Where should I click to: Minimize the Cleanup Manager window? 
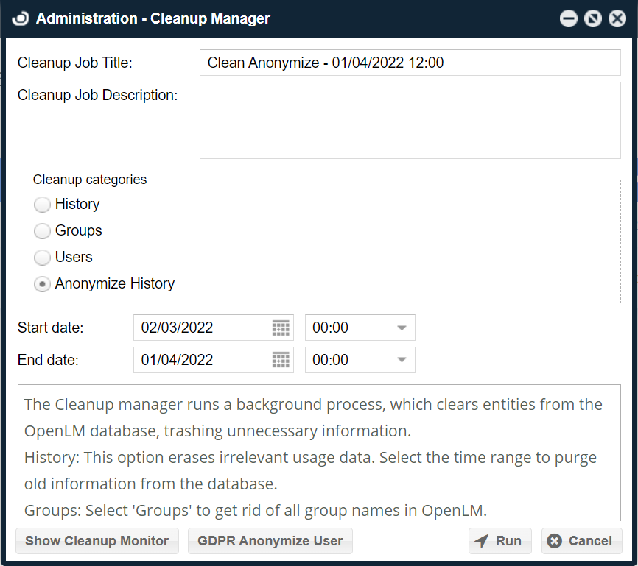568,19
